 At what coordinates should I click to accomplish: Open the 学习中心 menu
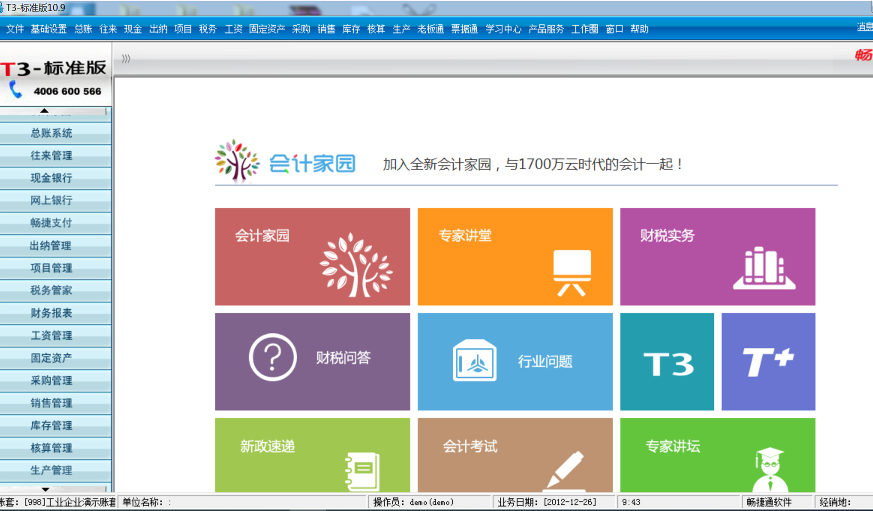pyautogui.click(x=503, y=29)
